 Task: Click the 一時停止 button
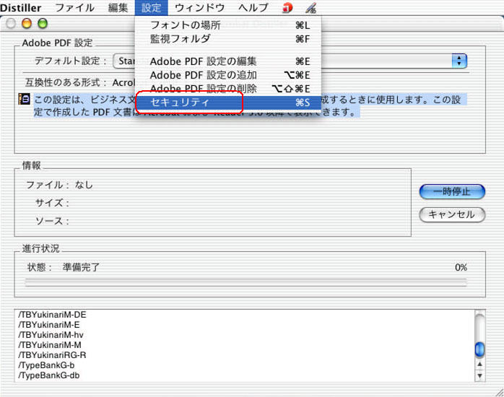point(452,192)
